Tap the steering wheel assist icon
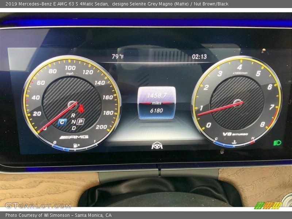 pos(157,145)
